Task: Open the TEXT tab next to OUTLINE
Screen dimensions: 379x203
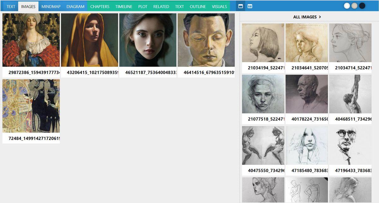Action: [179, 6]
